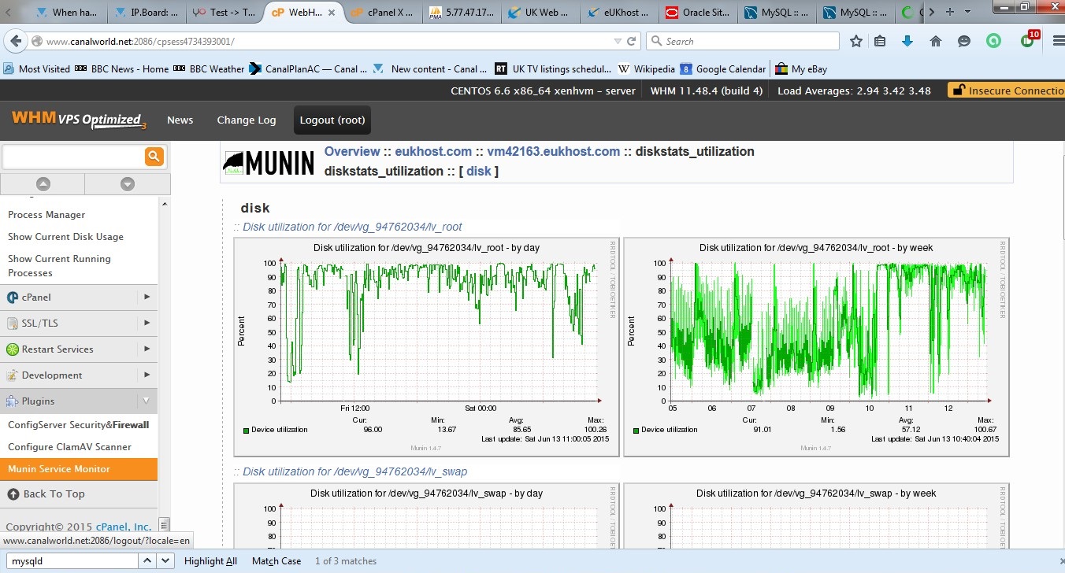Open a new tab with plus icon
This screenshot has width=1065, height=573.
949,12
